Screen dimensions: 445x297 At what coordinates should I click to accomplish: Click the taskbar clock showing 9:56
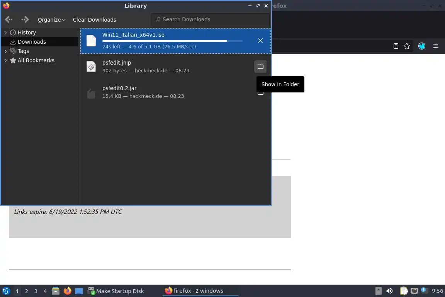(x=437, y=291)
